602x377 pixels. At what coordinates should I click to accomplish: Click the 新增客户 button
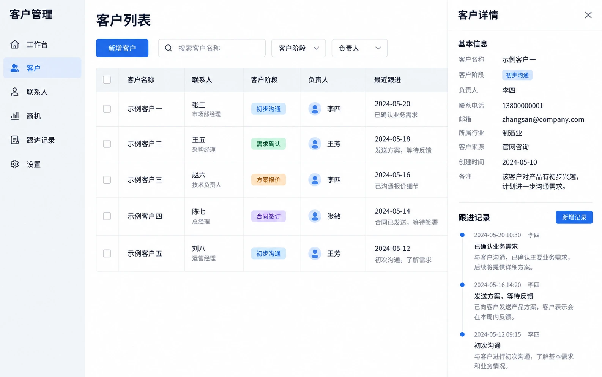click(122, 48)
